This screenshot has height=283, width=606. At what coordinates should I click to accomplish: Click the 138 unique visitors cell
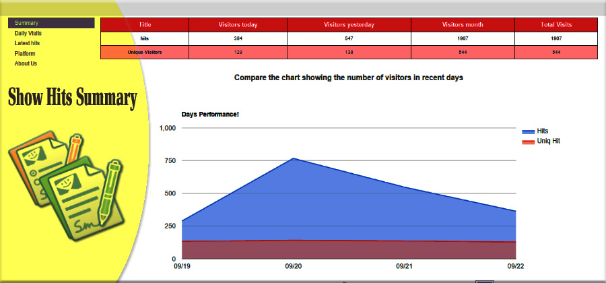[349, 52]
